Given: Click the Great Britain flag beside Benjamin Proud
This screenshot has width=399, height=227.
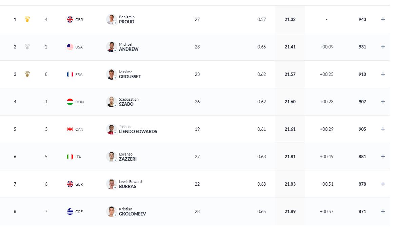Looking at the screenshot, I should click(70, 19).
